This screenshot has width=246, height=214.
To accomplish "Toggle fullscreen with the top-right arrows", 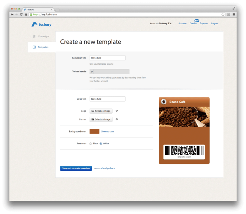I will [234, 8].
